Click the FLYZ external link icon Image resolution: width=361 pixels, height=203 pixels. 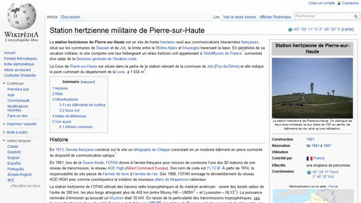coord(219,168)
